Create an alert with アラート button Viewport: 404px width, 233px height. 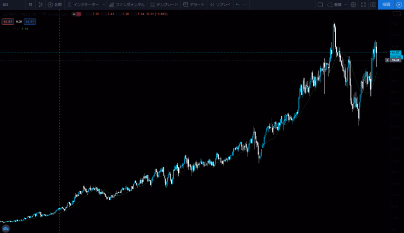(x=194, y=5)
